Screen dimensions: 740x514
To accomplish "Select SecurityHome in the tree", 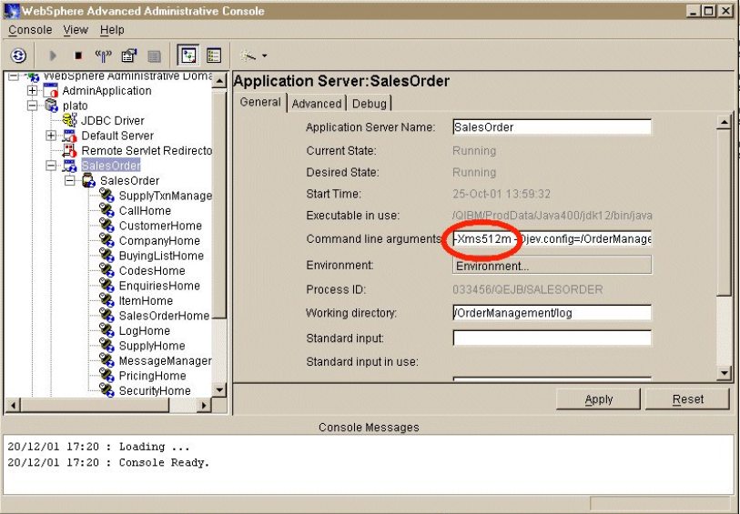I will click(x=155, y=391).
